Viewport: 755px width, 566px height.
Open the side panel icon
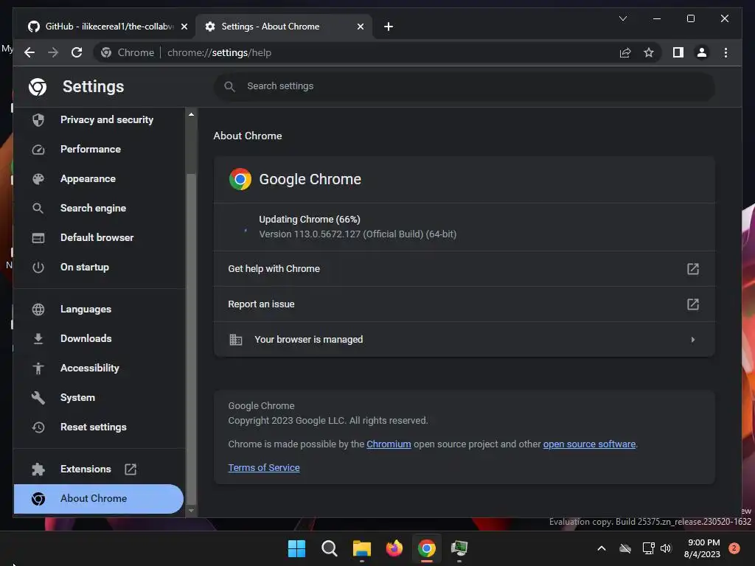678,52
